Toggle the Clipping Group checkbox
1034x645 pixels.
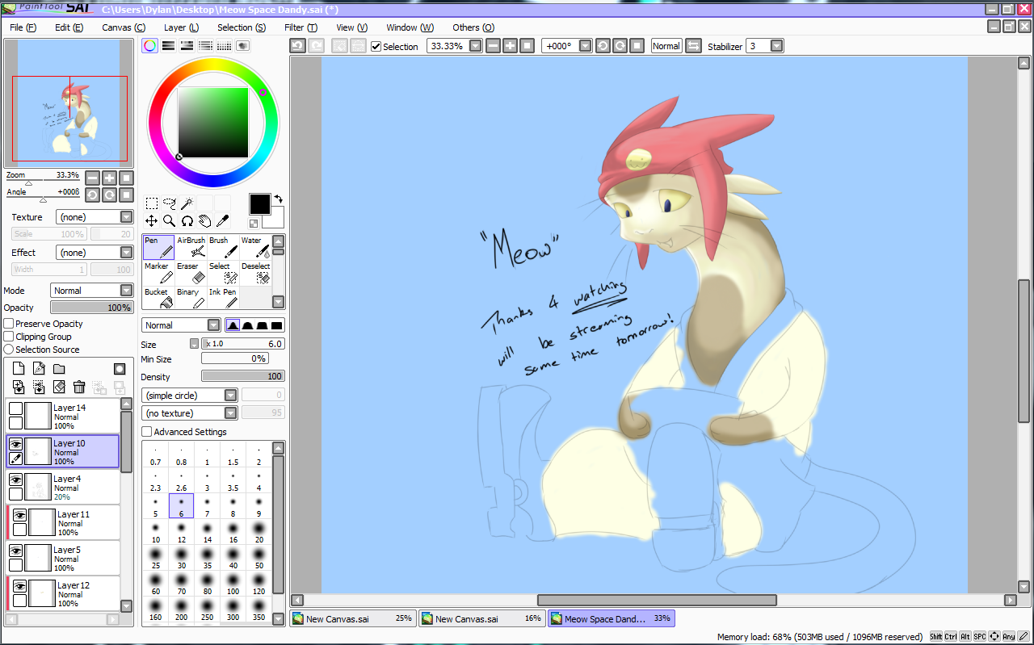(9, 337)
